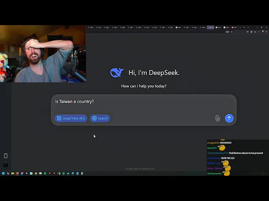269x201 pixels.
Task: Send the message with the blue arrow button
Action: point(229,118)
